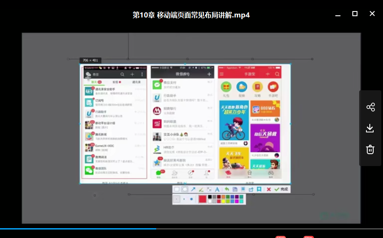Click the compass discover tab in iOS WeChat bottom bar
Image resolution: width=383 pixels, height=238 pixels.
tap(191, 173)
